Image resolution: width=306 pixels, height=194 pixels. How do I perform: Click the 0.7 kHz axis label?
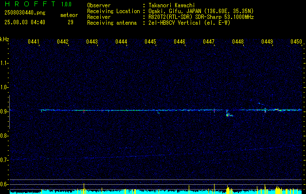[4, 160]
